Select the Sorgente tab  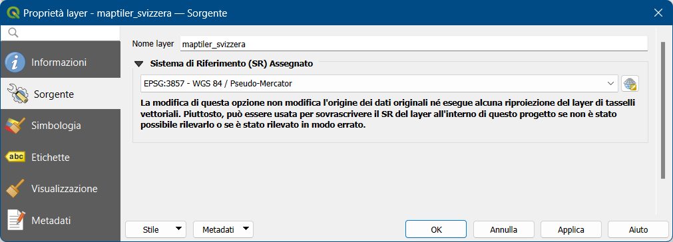point(60,94)
